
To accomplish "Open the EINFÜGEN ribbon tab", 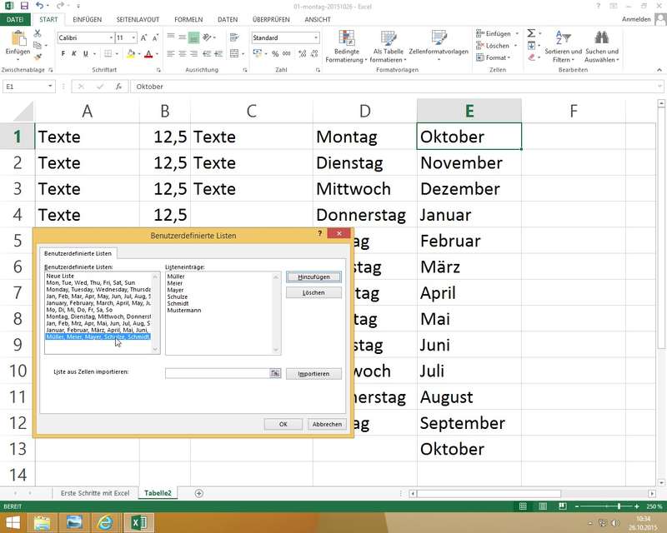I will tap(88, 19).
